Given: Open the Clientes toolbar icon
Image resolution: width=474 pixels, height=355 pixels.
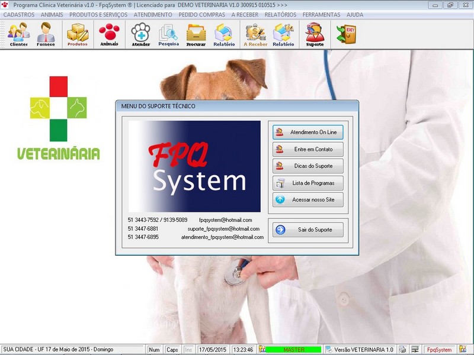Looking at the screenshot, I should (19, 34).
